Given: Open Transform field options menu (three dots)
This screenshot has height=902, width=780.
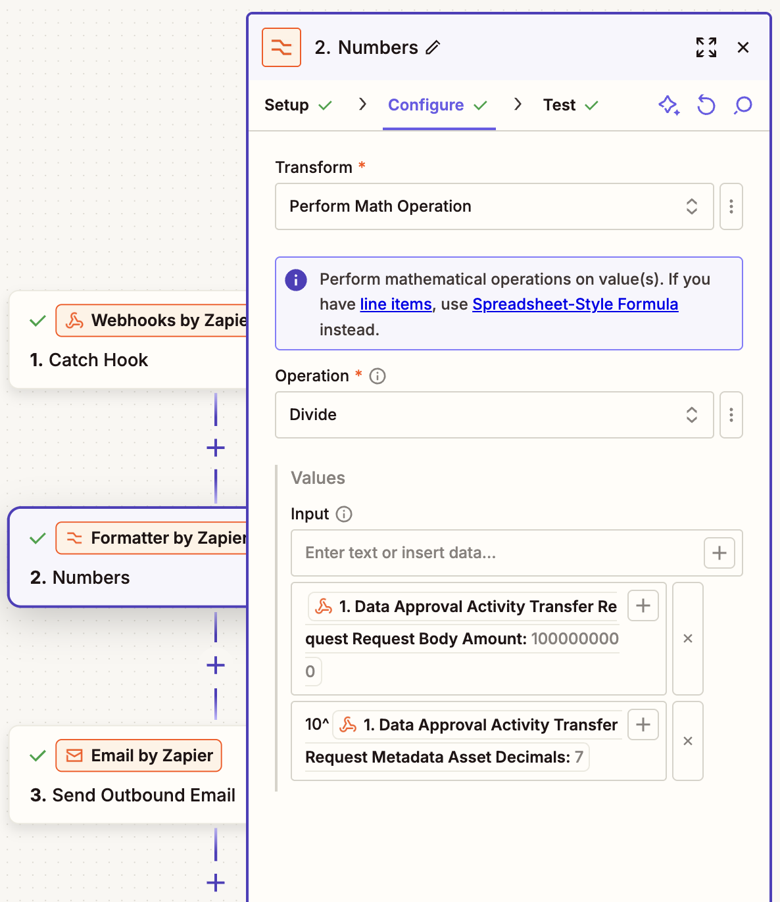Looking at the screenshot, I should pos(731,206).
